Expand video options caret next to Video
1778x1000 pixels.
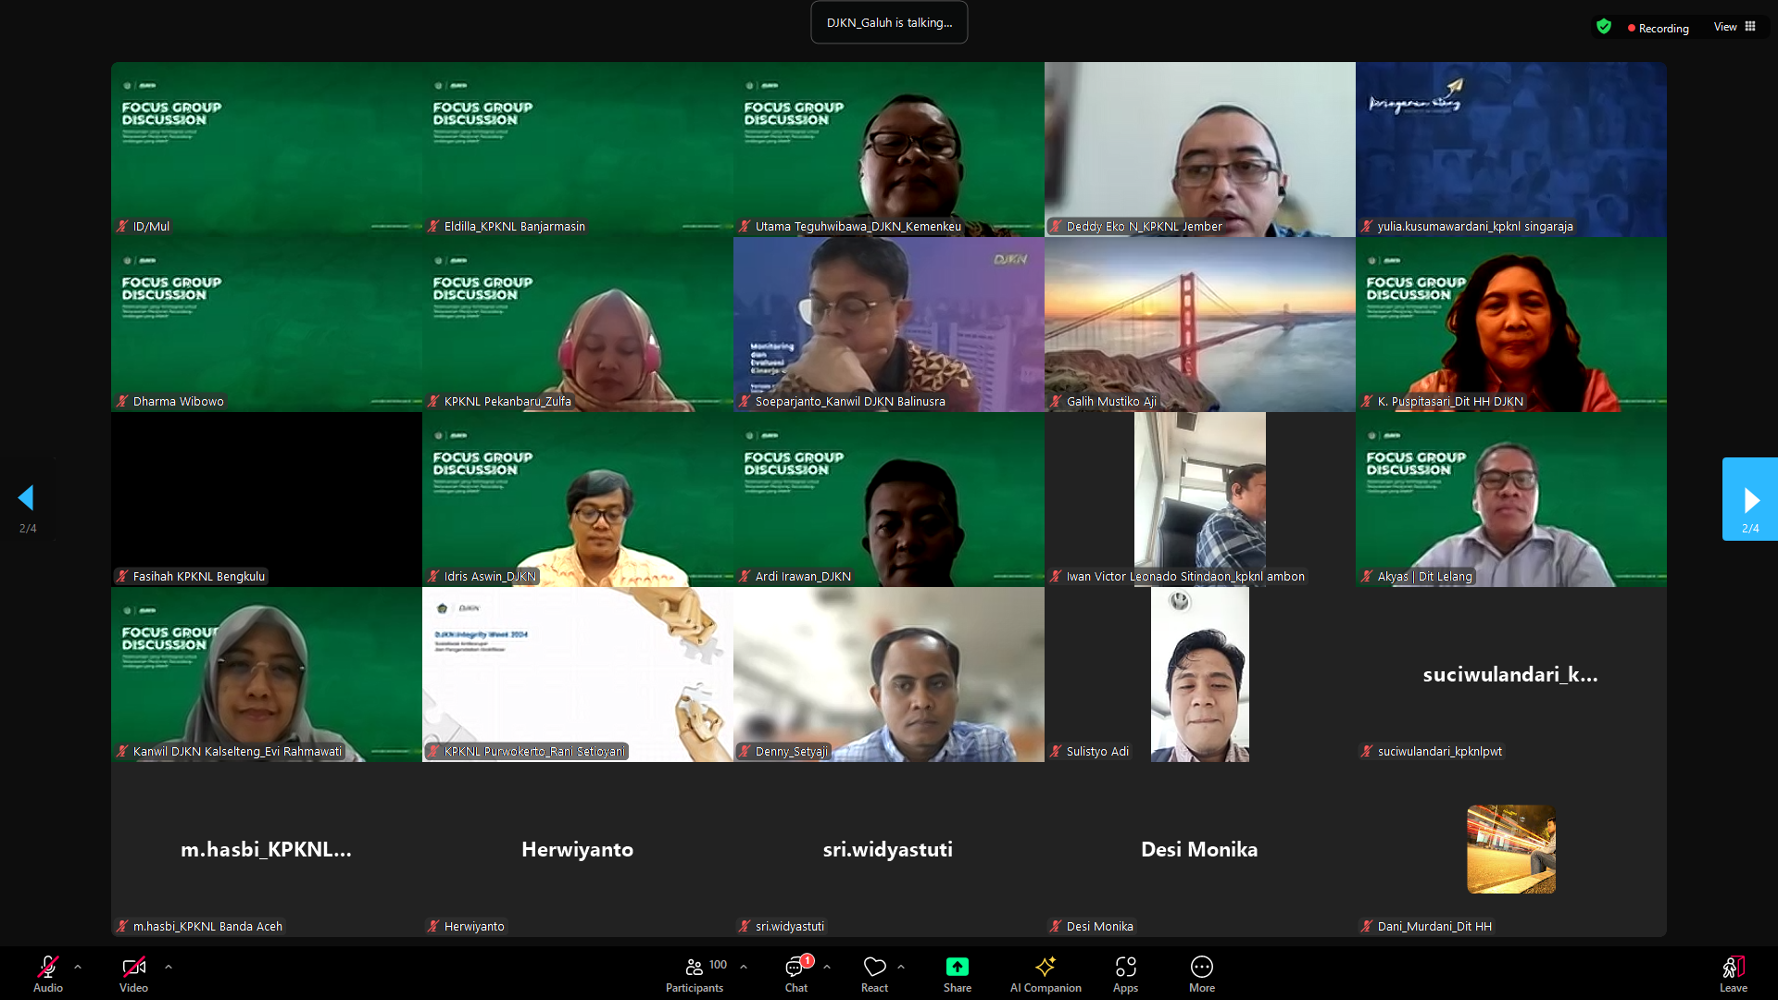pos(169,967)
